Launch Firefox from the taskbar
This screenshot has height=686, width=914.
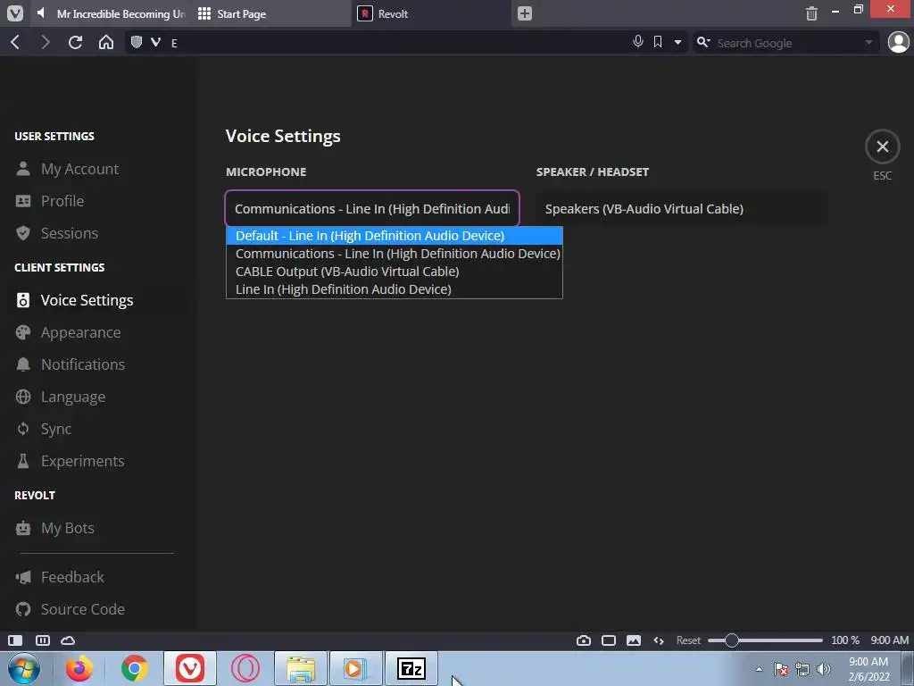click(79, 668)
